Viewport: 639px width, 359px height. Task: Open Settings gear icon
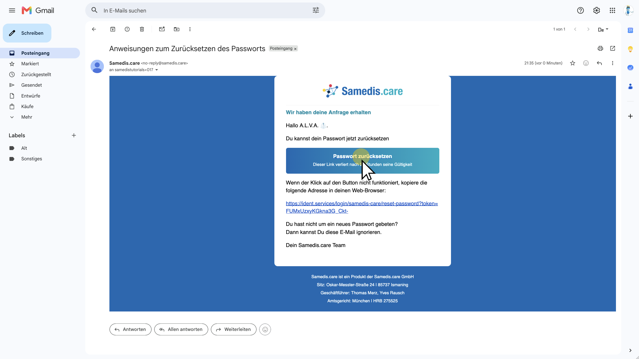coord(597,11)
